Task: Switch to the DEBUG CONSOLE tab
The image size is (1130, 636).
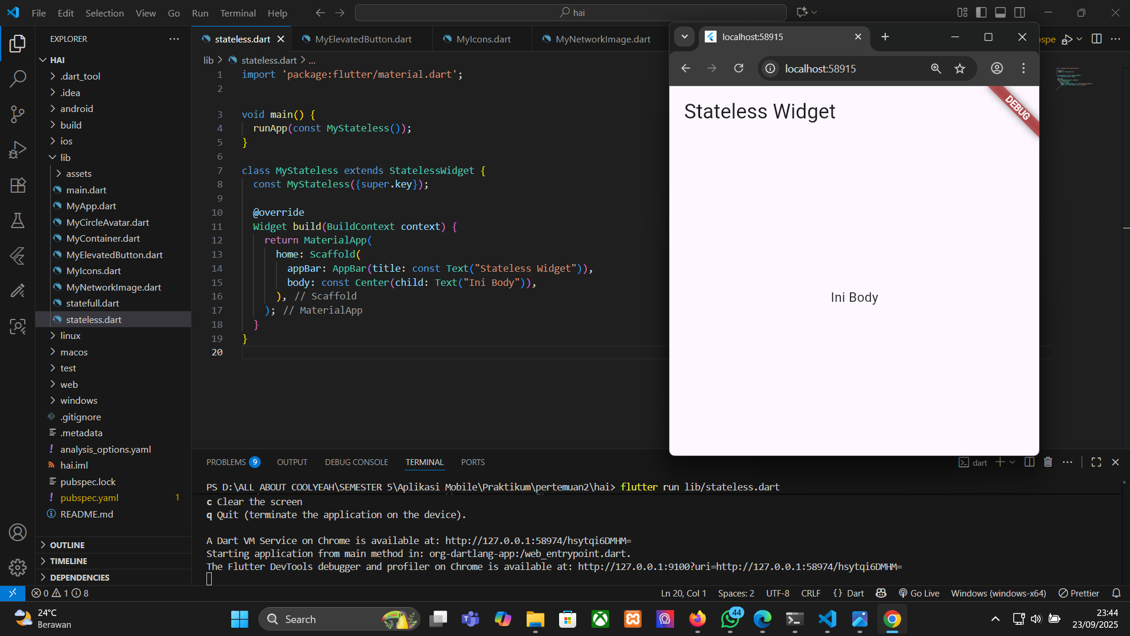Action: pos(356,462)
